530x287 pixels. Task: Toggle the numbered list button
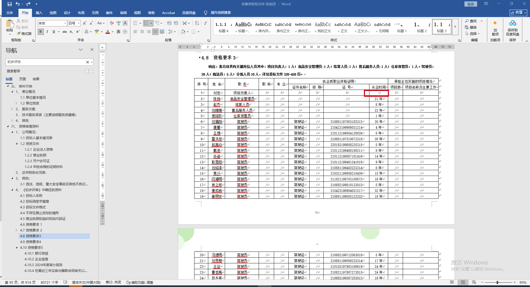pyautogui.click(x=146, y=23)
